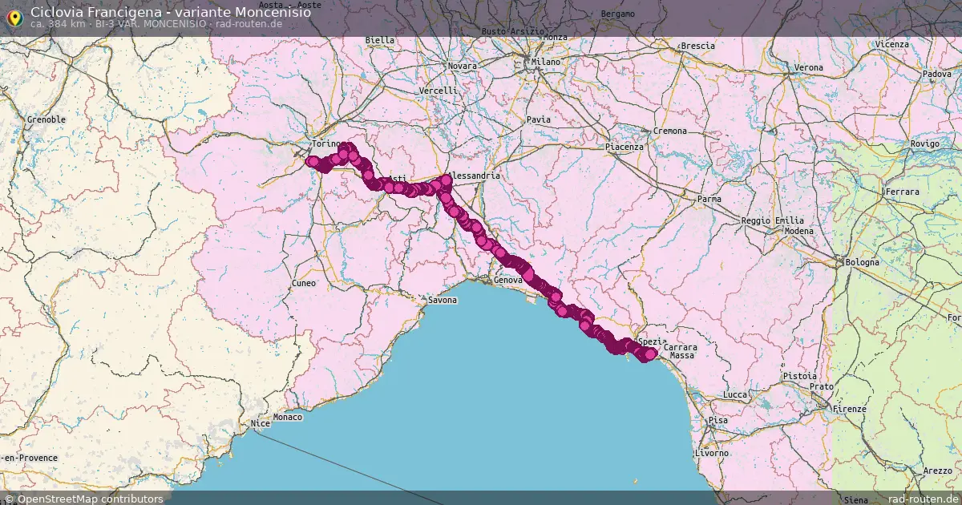Click the Piacenza city label
Screen dimensions: 962x505
click(x=624, y=147)
